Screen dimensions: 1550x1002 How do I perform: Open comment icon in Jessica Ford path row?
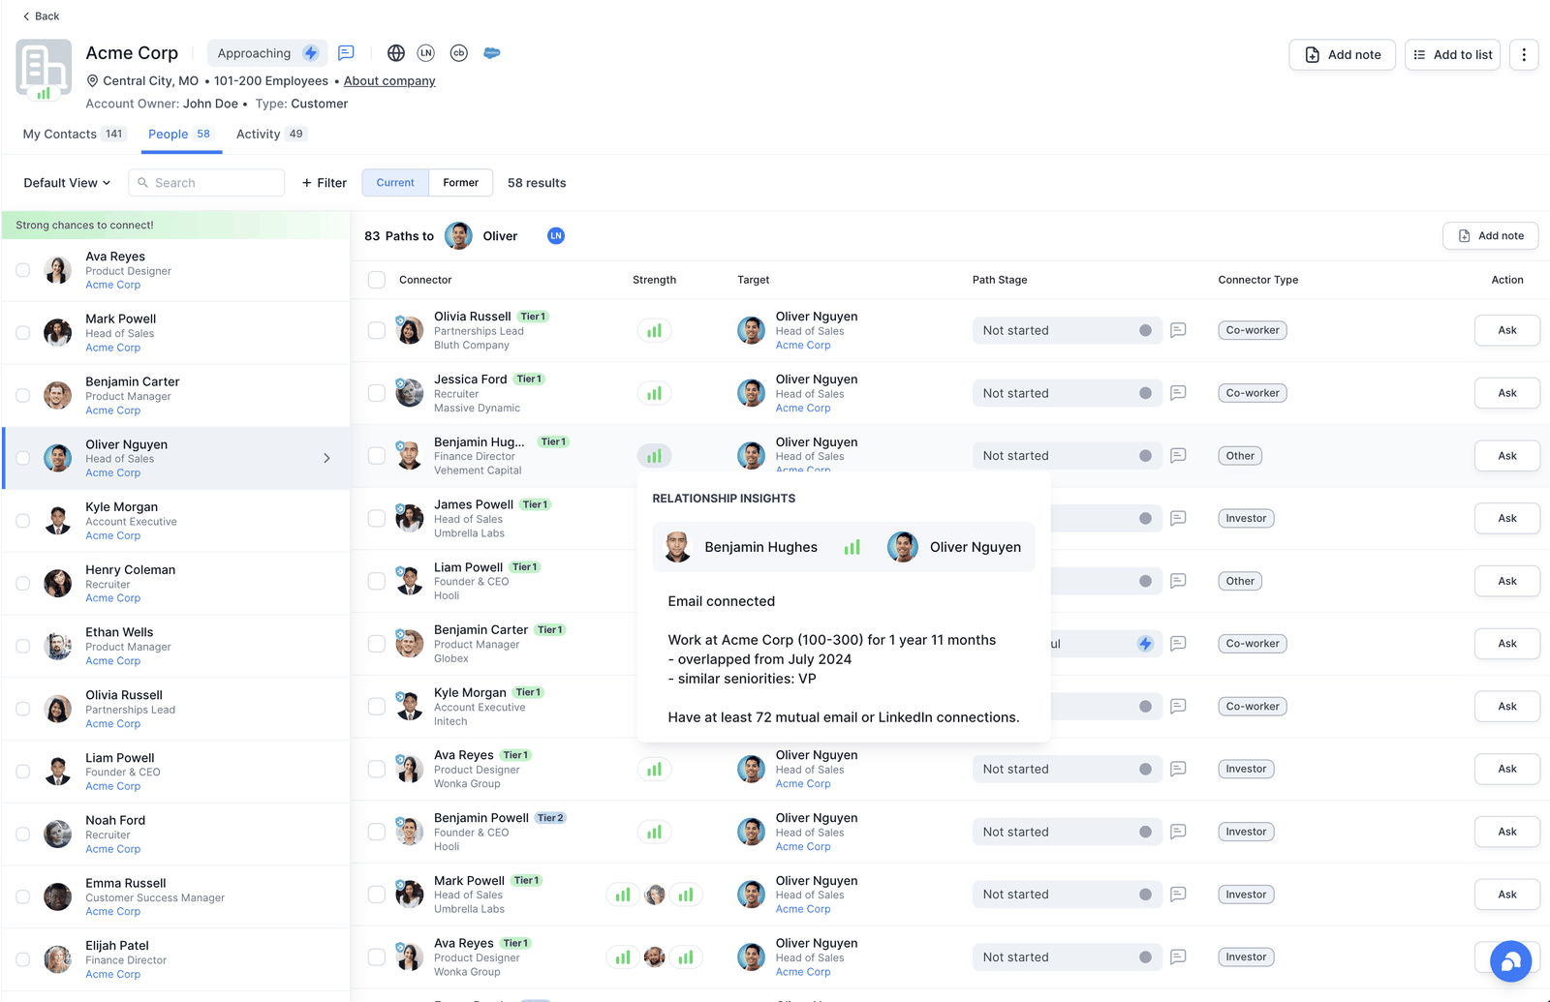click(1178, 393)
